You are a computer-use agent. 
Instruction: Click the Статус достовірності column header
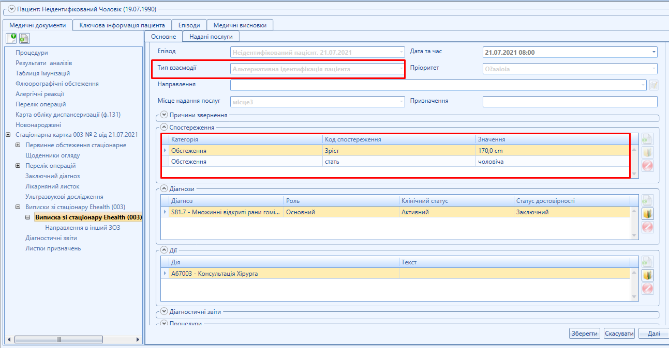[x=572, y=201]
